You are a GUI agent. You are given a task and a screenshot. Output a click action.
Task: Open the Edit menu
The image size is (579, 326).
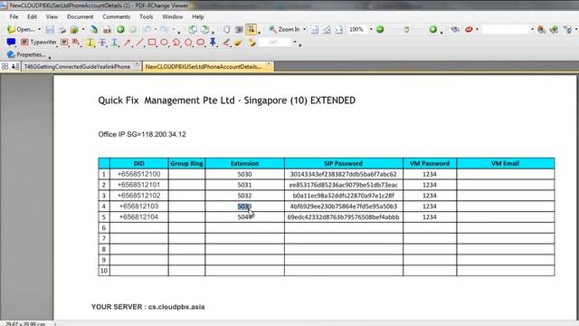pyautogui.click(x=33, y=16)
